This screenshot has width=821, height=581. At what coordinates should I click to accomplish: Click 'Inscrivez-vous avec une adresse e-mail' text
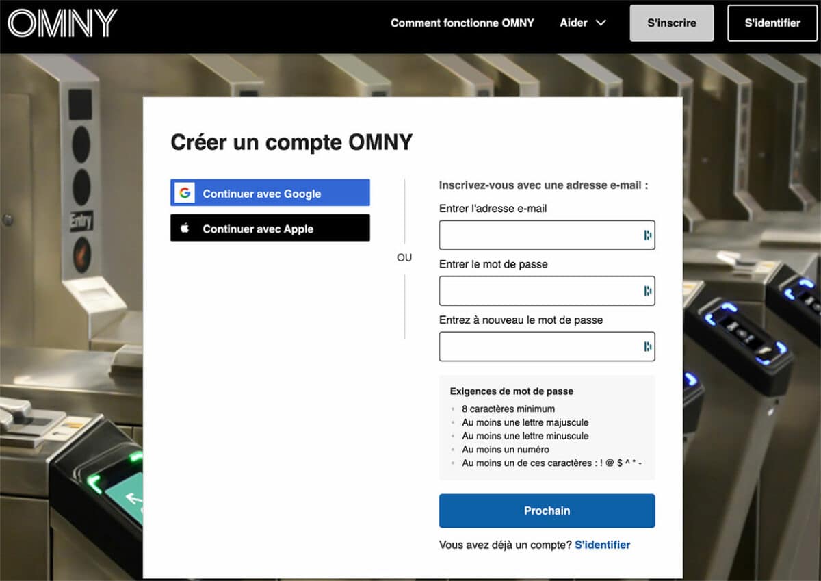pyautogui.click(x=544, y=185)
